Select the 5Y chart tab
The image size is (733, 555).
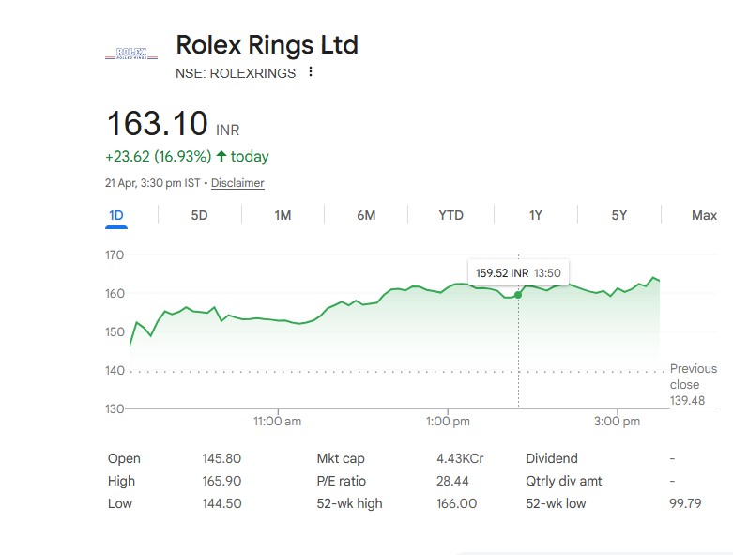tap(618, 215)
